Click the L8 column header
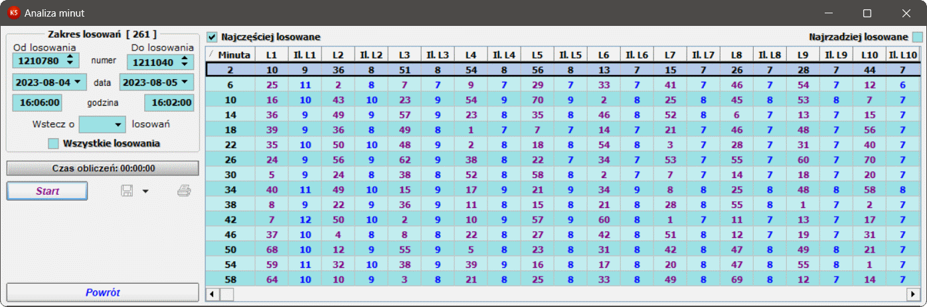 click(736, 54)
